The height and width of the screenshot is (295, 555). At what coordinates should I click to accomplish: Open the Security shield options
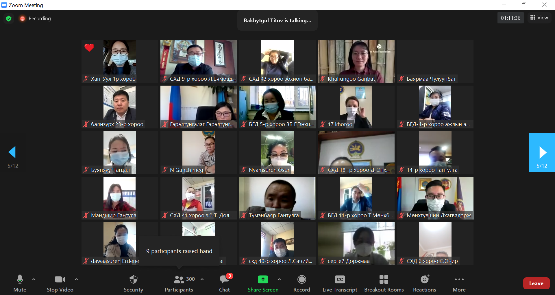(133, 283)
